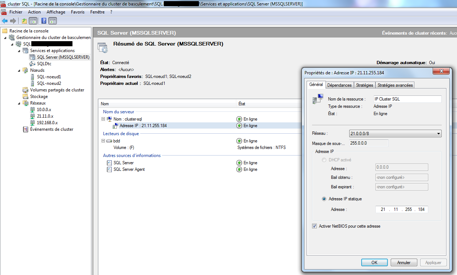The width and height of the screenshot is (457, 275).
Task: Open the Réseau 21.0.0.0/8 dropdown
Action: [x=395, y=134]
